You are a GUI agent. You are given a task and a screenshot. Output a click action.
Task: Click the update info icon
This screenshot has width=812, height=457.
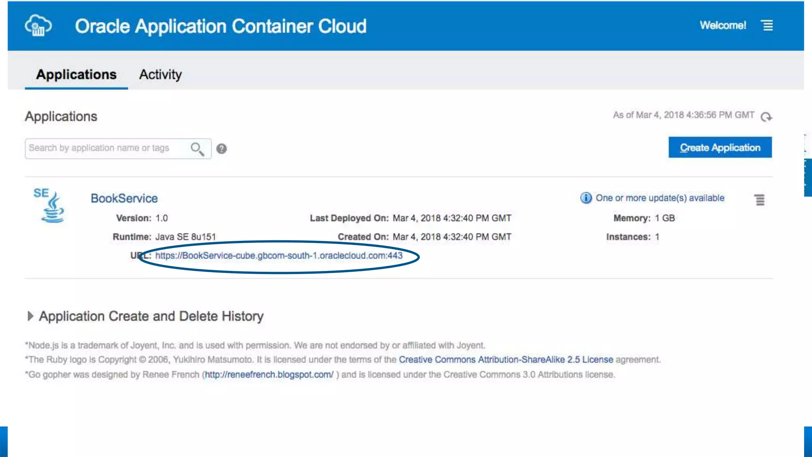click(x=586, y=198)
